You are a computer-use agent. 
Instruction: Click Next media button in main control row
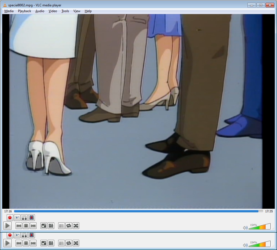[x=33, y=226]
